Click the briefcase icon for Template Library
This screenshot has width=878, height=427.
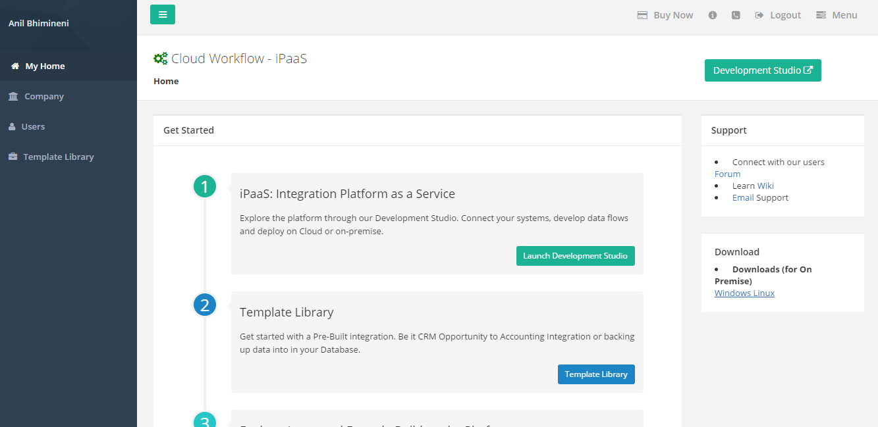tap(14, 157)
